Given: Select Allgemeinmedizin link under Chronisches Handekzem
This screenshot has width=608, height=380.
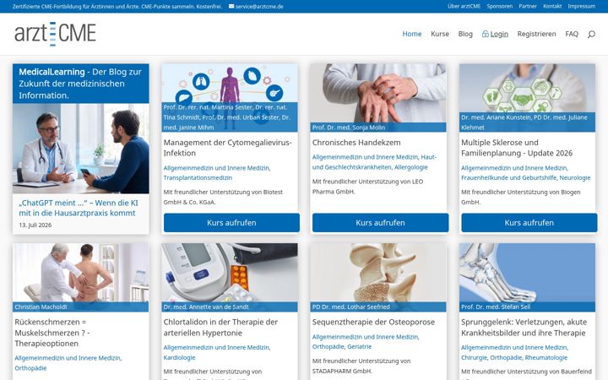Looking at the screenshot, I should (x=365, y=157).
